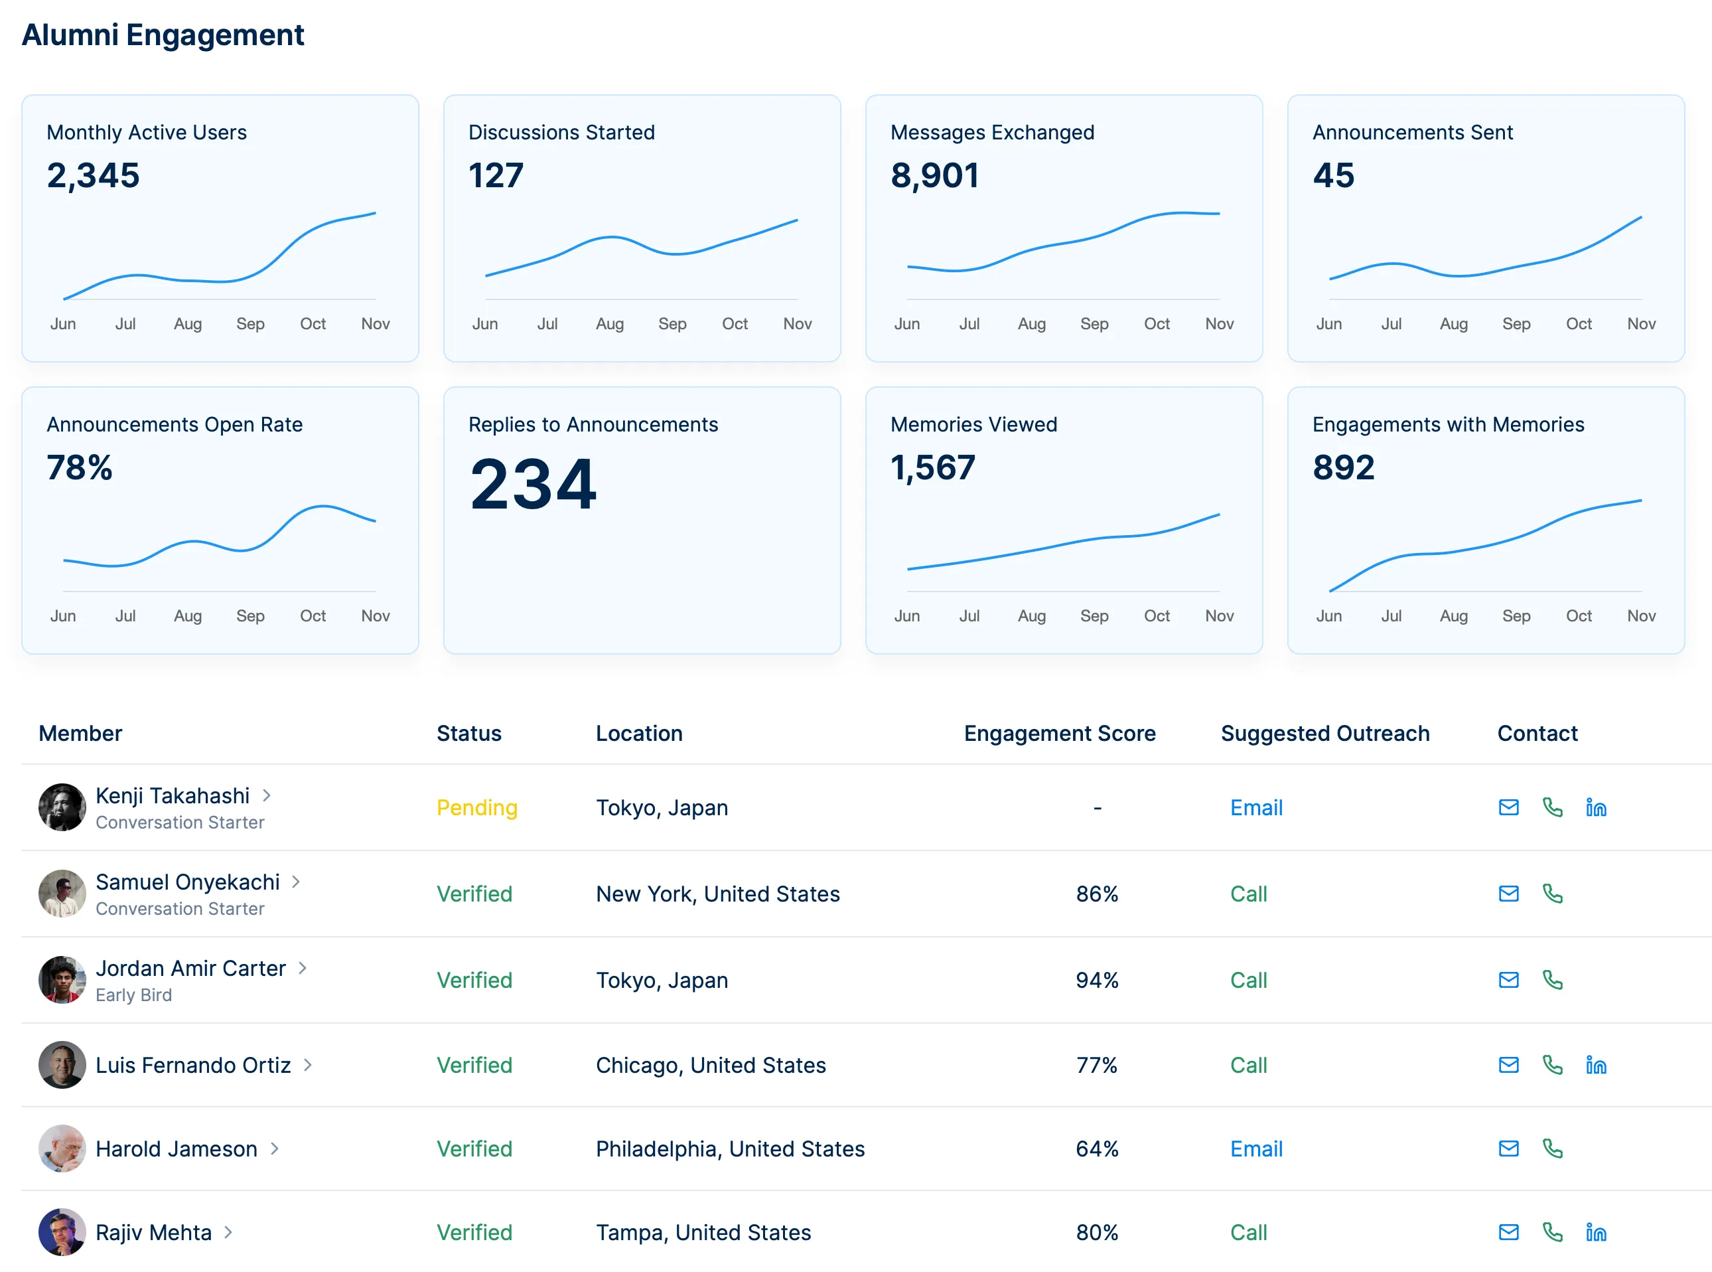Select the Call outreach link for Samuel Onyekachi

(1248, 893)
